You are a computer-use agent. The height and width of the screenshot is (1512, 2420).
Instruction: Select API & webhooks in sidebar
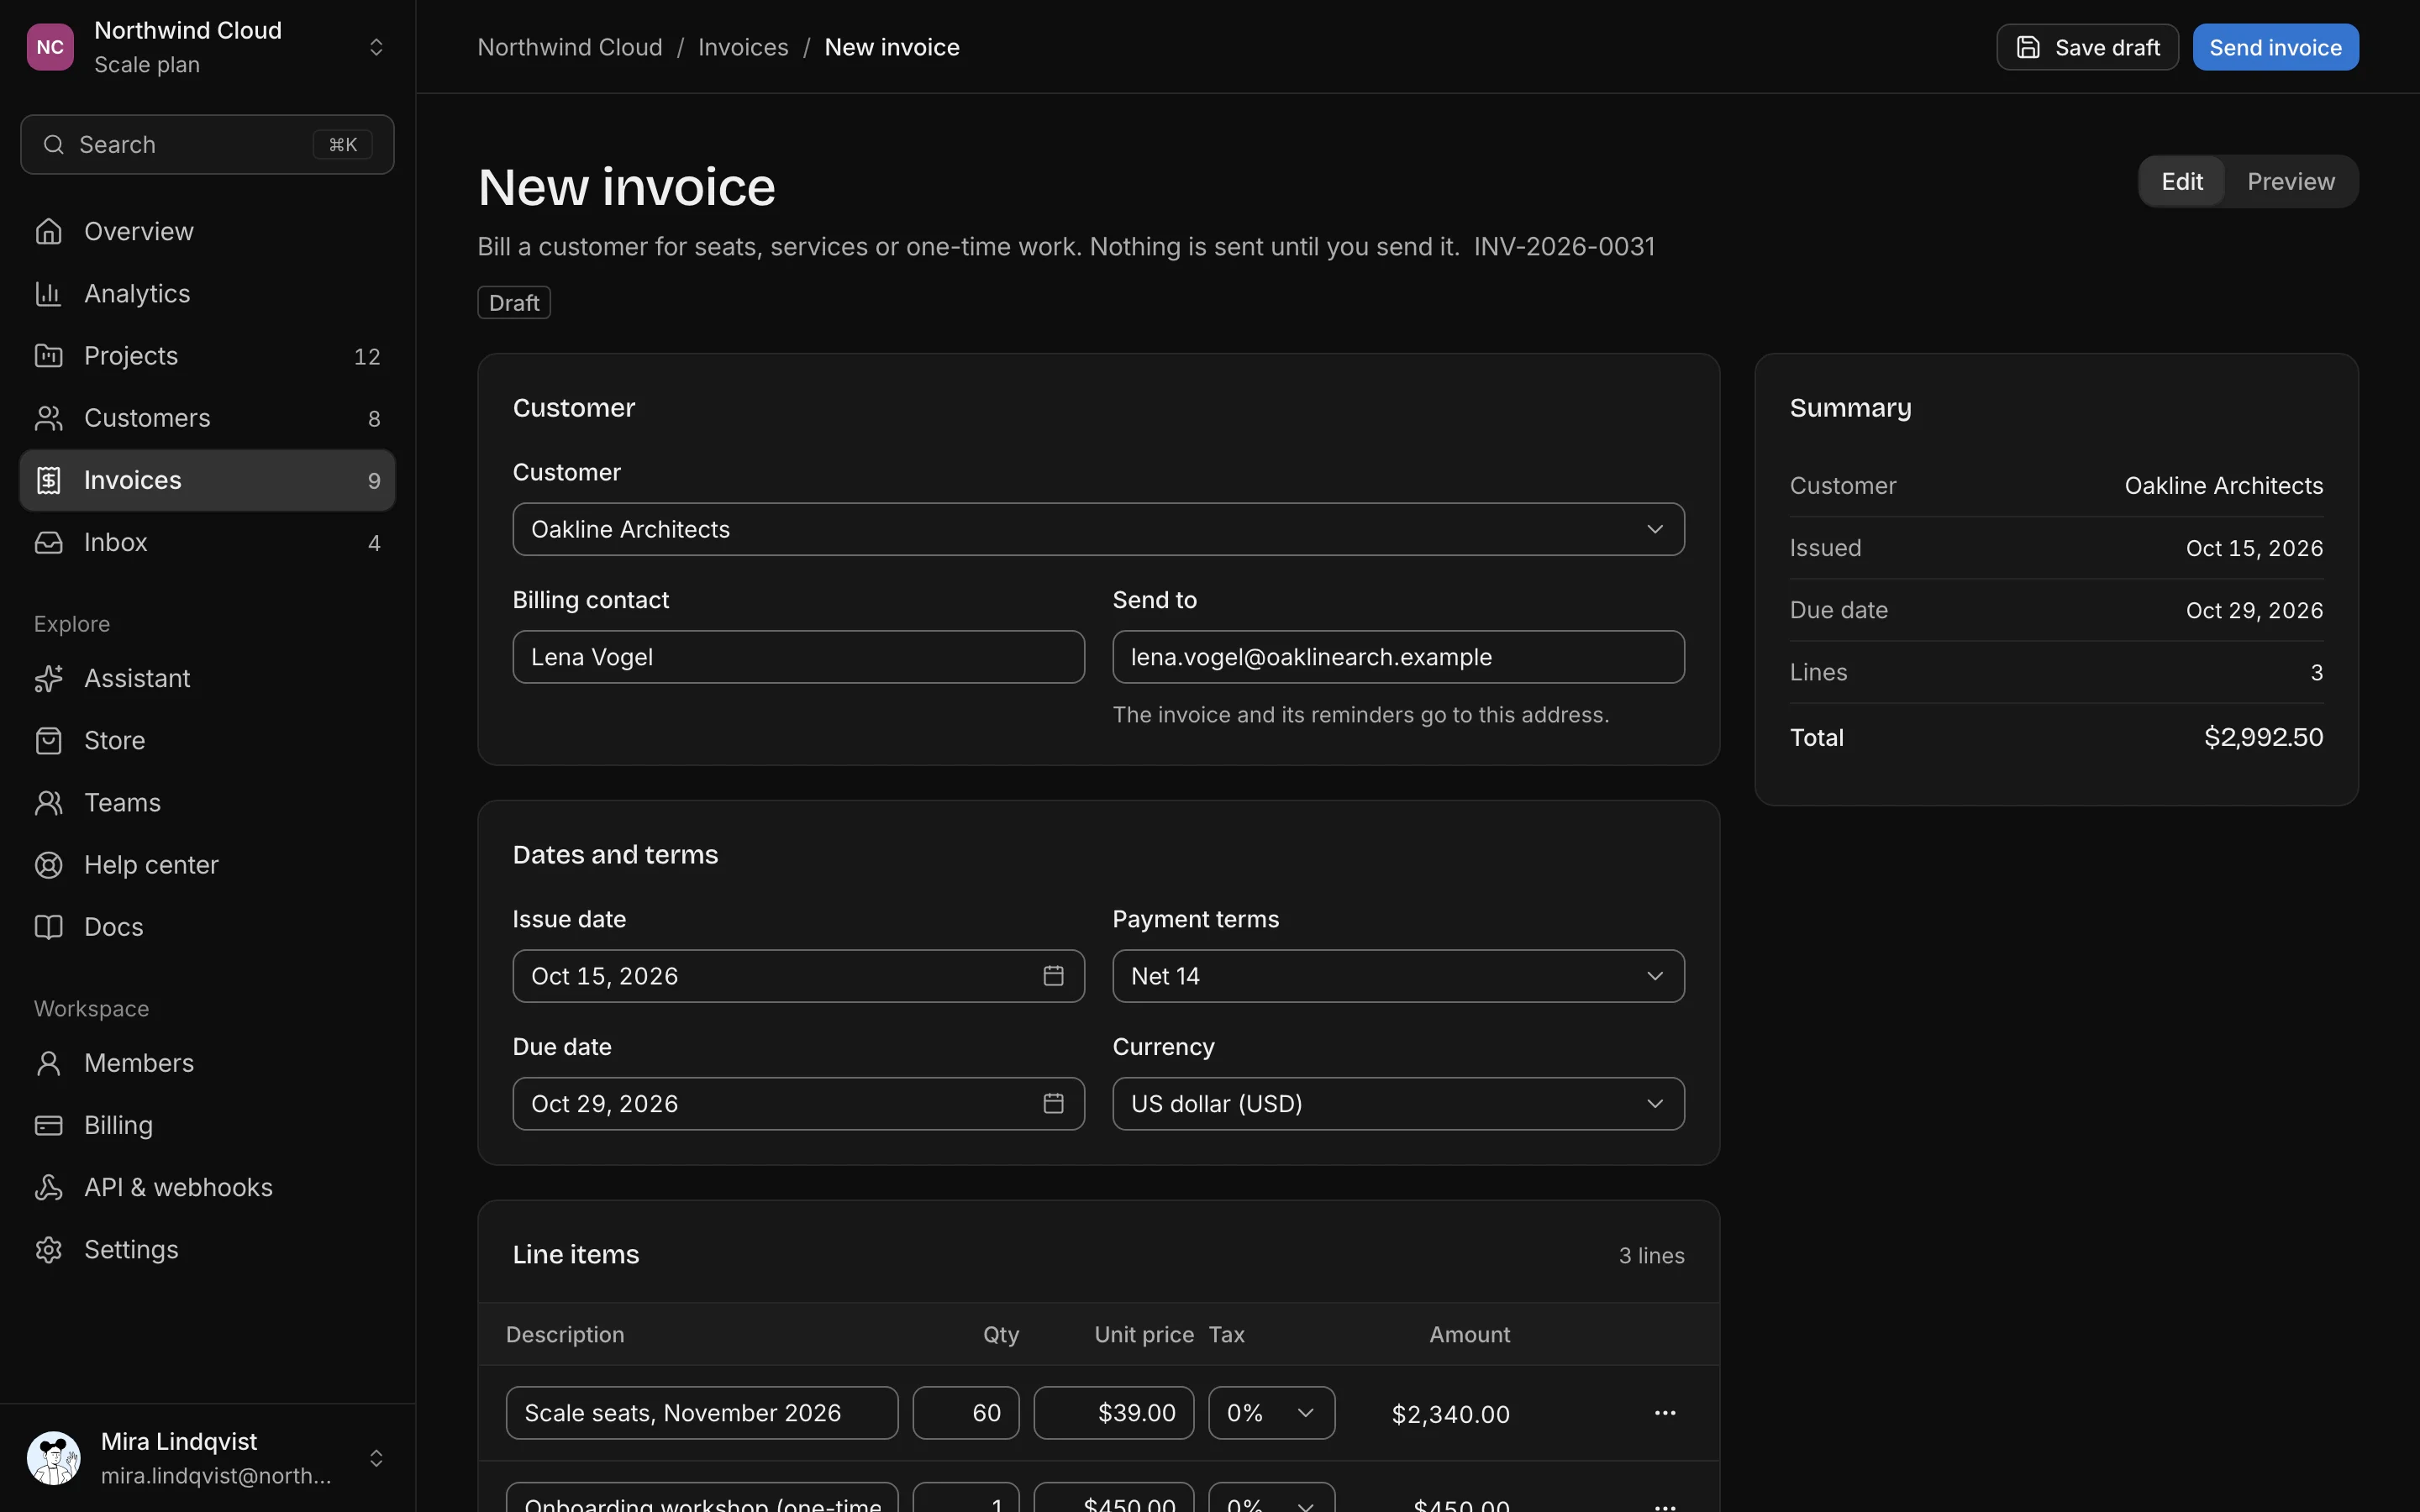tap(207, 1187)
